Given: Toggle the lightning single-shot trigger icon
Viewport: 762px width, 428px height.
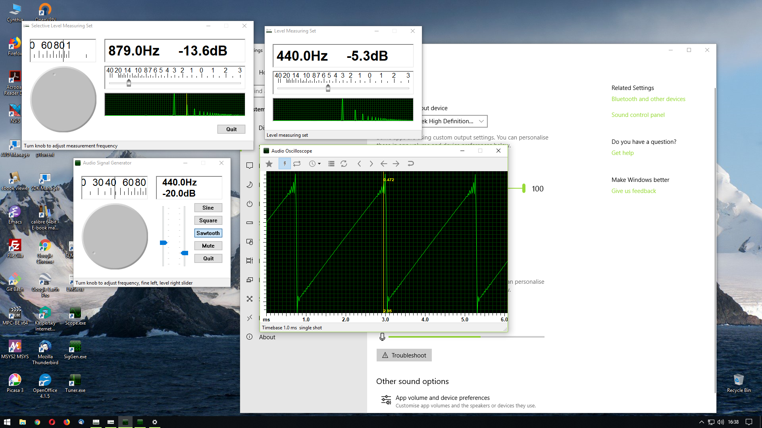Looking at the screenshot, I should pos(285,164).
